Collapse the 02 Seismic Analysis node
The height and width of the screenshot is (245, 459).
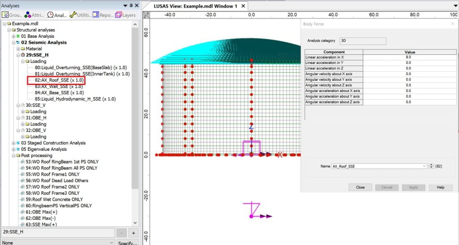13,43
